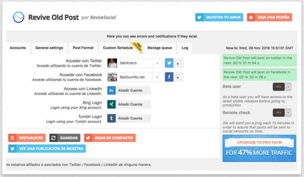
Task: Open the Accounts tab
Action: click(x=18, y=48)
